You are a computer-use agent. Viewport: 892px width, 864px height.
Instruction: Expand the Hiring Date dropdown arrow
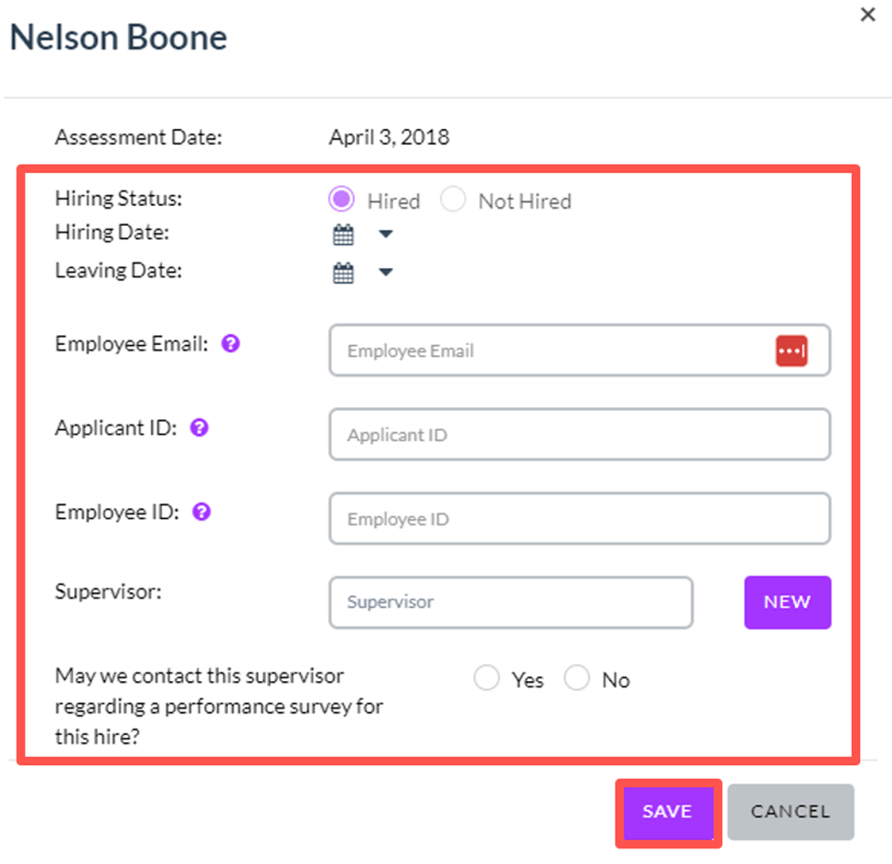(x=386, y=234)
